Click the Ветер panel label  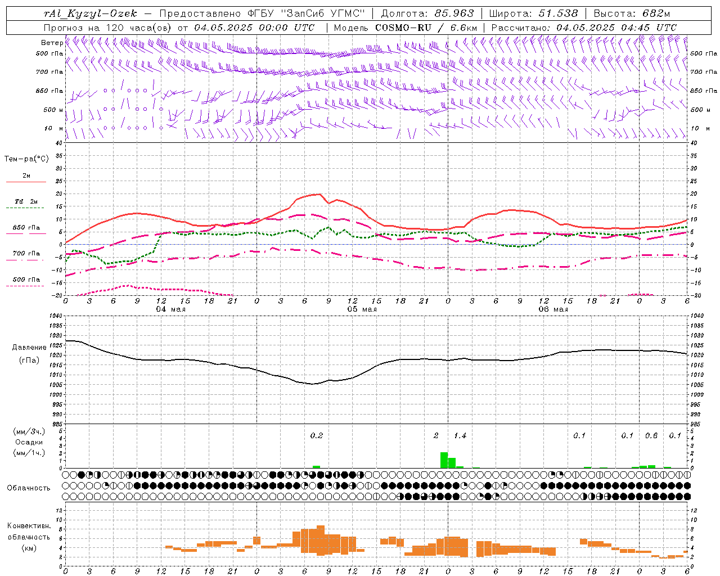point(52,43)
